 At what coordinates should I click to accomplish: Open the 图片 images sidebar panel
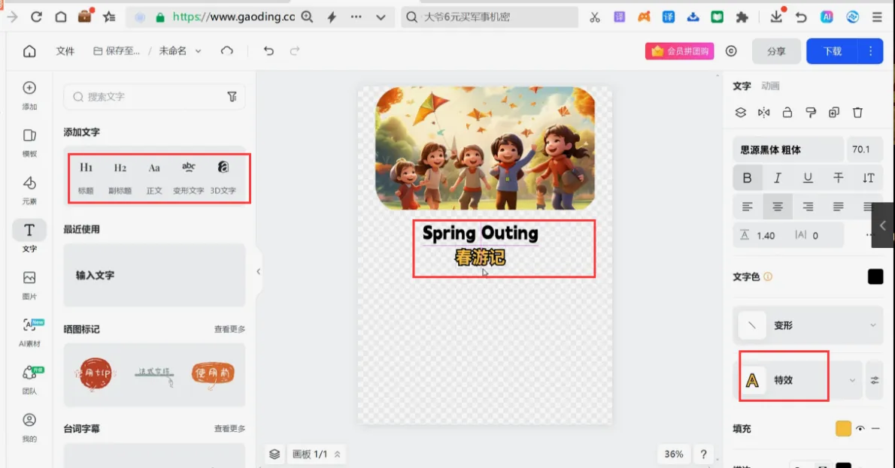click(29, 285)
